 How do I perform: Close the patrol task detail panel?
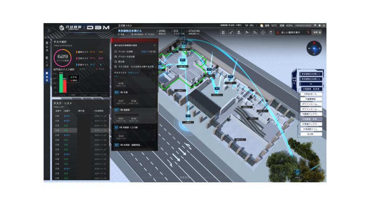click(155, 45)
